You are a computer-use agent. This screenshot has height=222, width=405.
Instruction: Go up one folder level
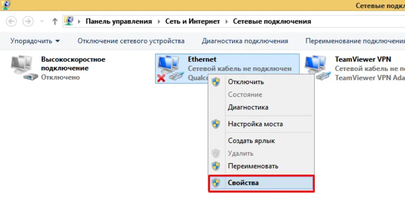tap(55, 22)
